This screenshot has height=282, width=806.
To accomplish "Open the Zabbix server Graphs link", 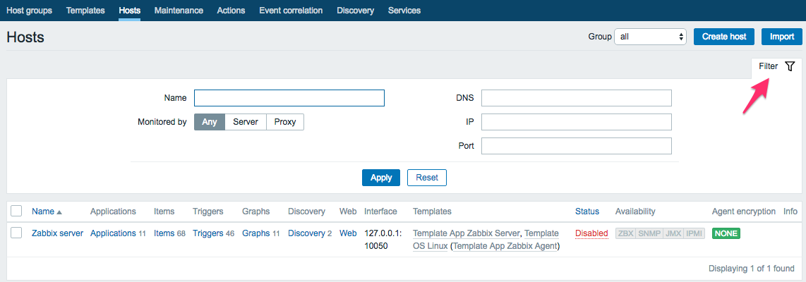I will point(256,233).
